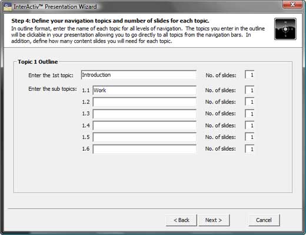This screenshot has width=306, height=235.
Task: Close the Presentation Wizard window
Action: 292,4
